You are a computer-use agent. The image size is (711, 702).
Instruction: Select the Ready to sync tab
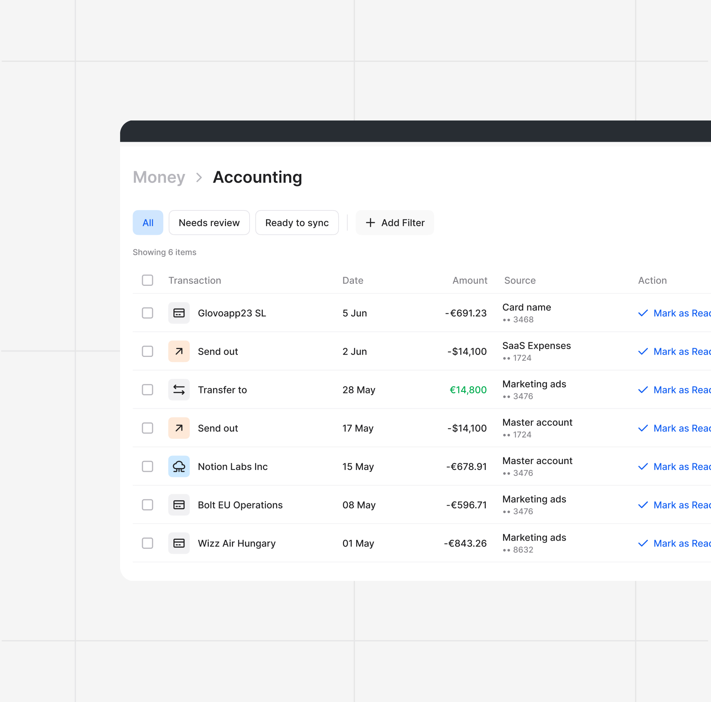click(297, 223)
